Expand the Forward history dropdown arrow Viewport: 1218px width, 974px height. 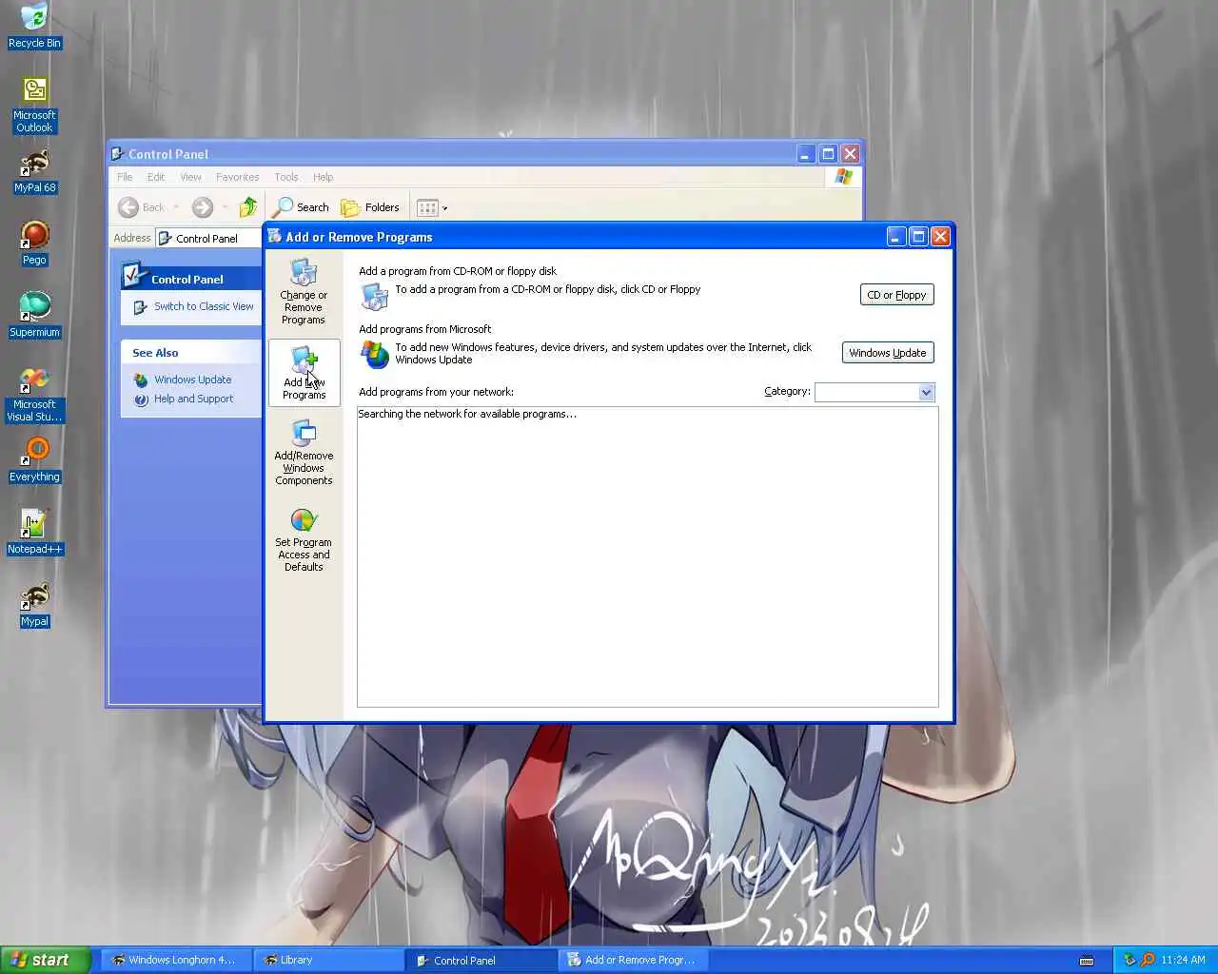click(x=225, y=207)
